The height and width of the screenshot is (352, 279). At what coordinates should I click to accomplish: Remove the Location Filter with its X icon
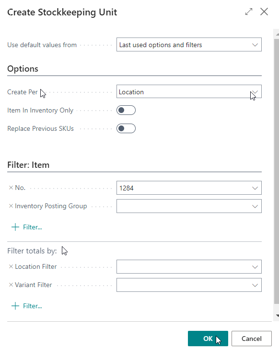click(11, 266)
